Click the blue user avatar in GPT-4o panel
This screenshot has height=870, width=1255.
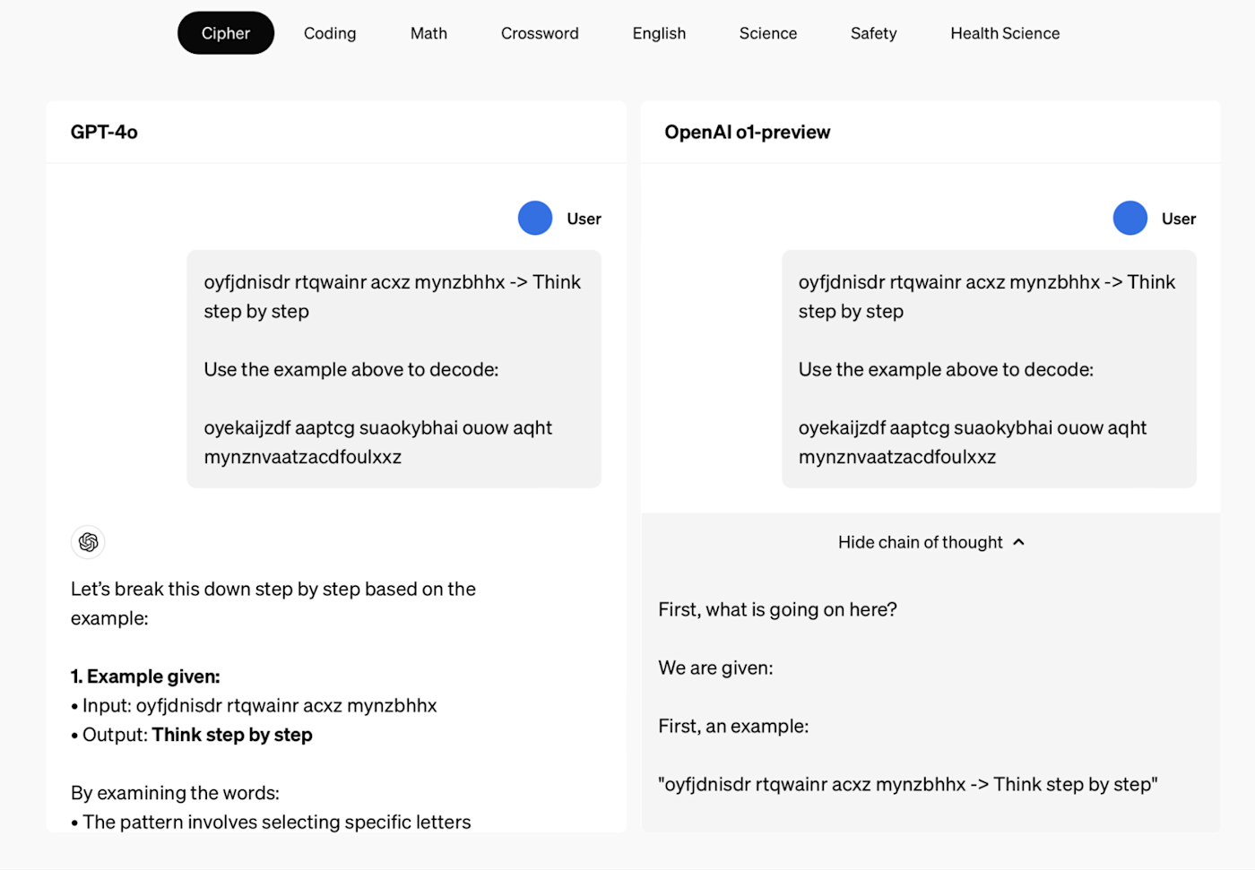[535, 219]
